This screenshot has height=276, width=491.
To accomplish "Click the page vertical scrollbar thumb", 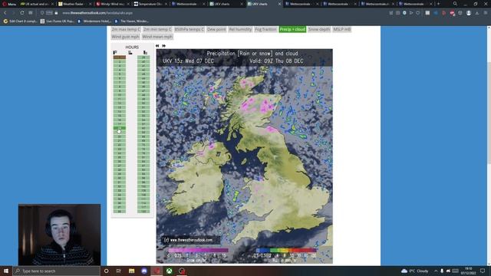I will coord(489,113).
